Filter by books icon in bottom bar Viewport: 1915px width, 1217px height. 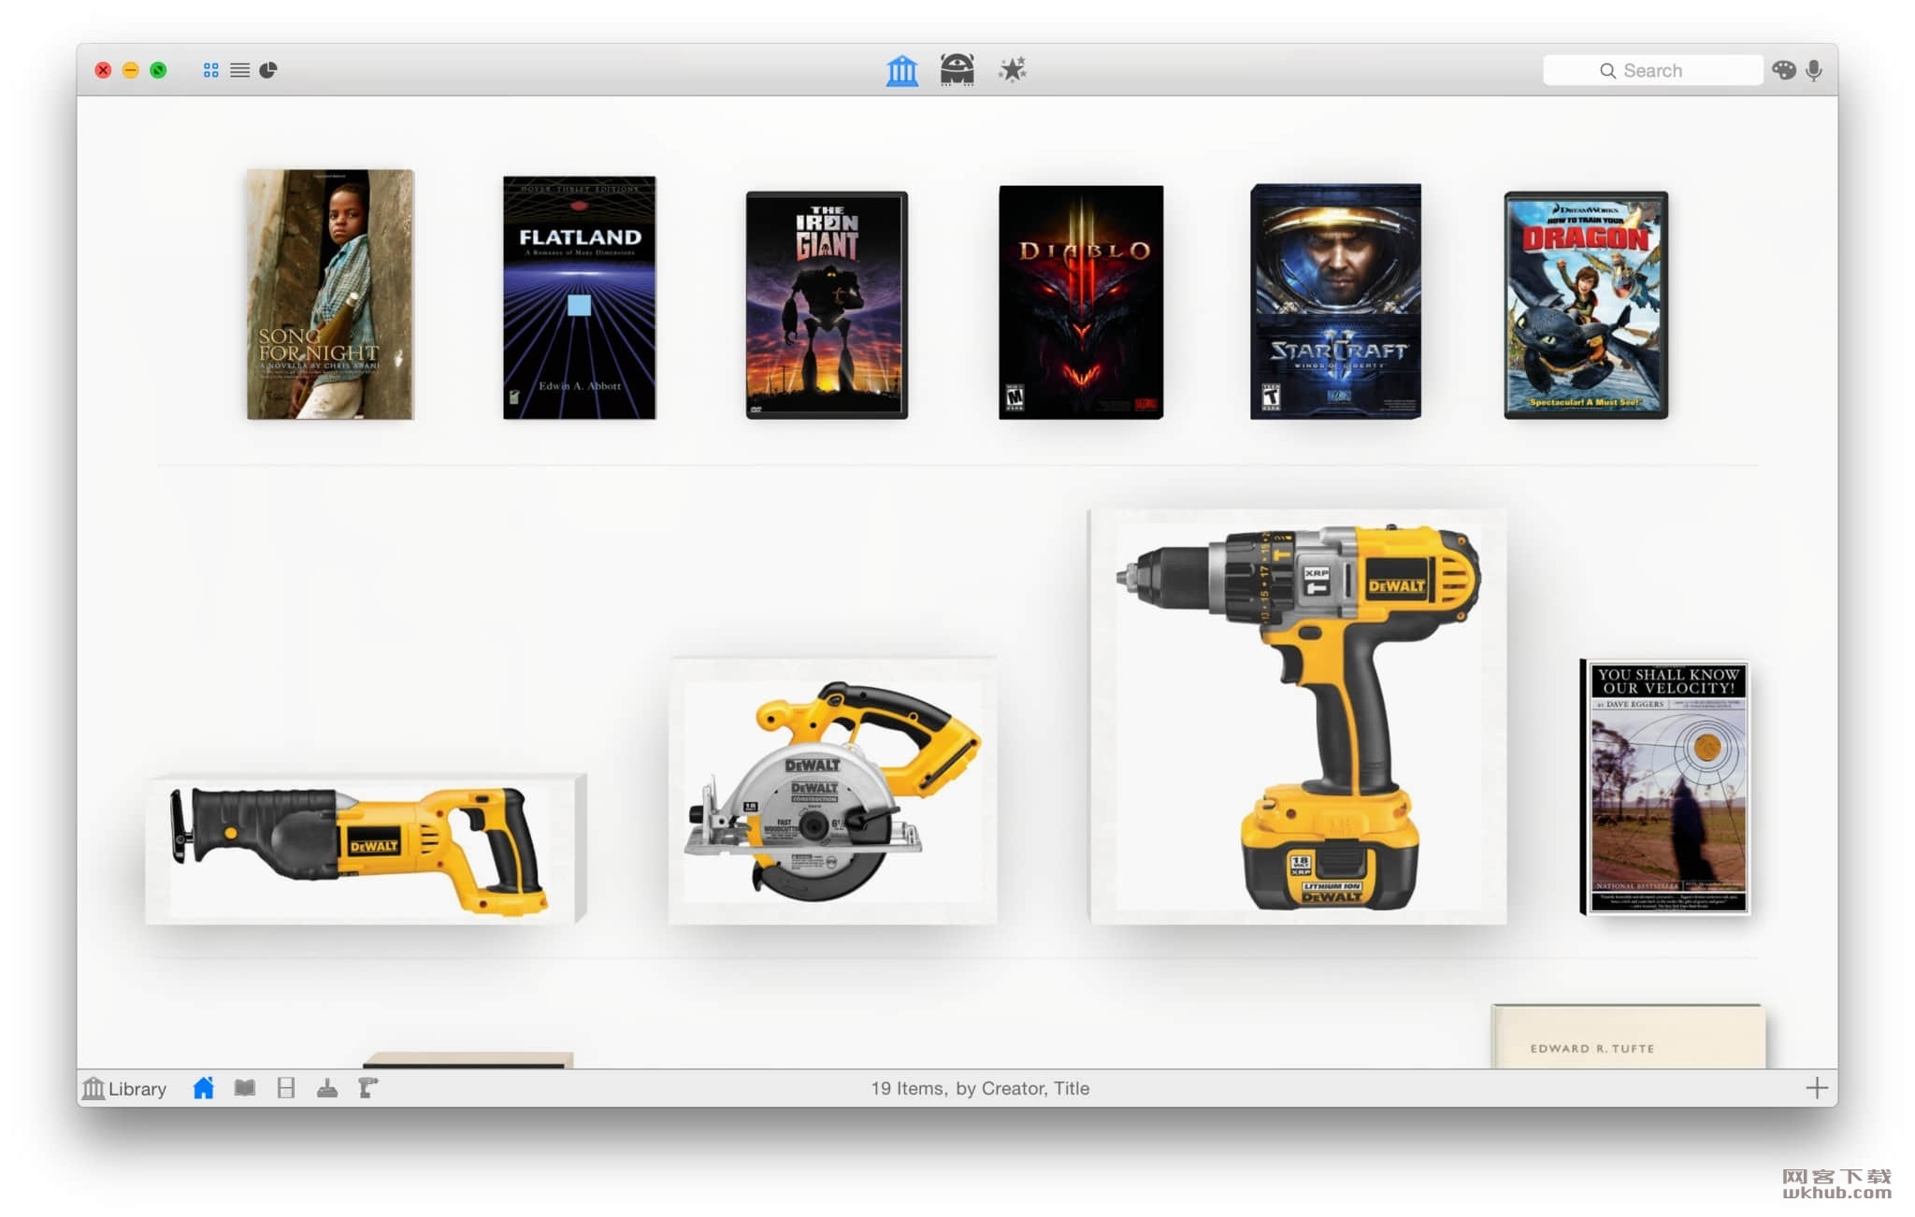click(244, 1088)
